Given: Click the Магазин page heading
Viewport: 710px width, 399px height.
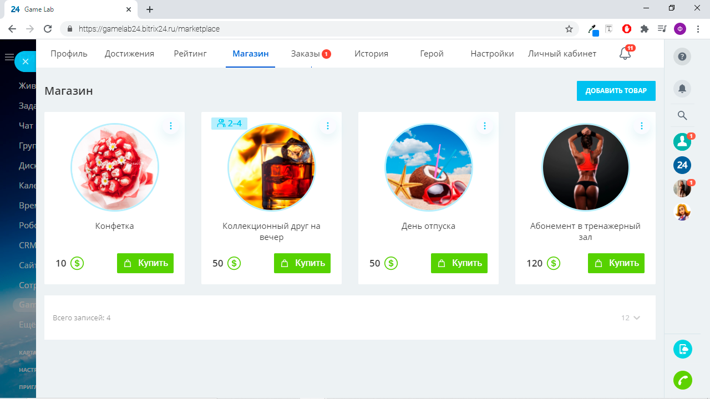Looking at the screenshot, I should coord(69,91).
